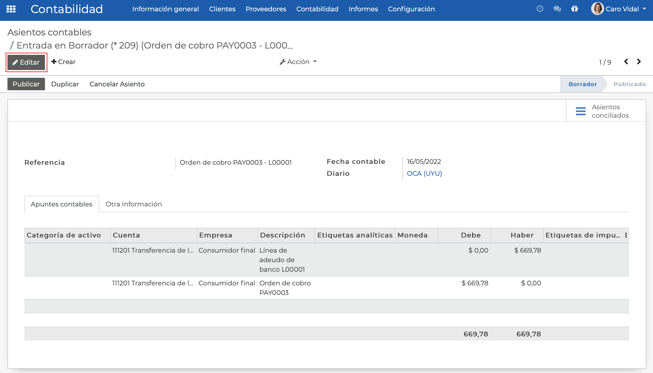Open optional columns kebab icon

point(626,235)
